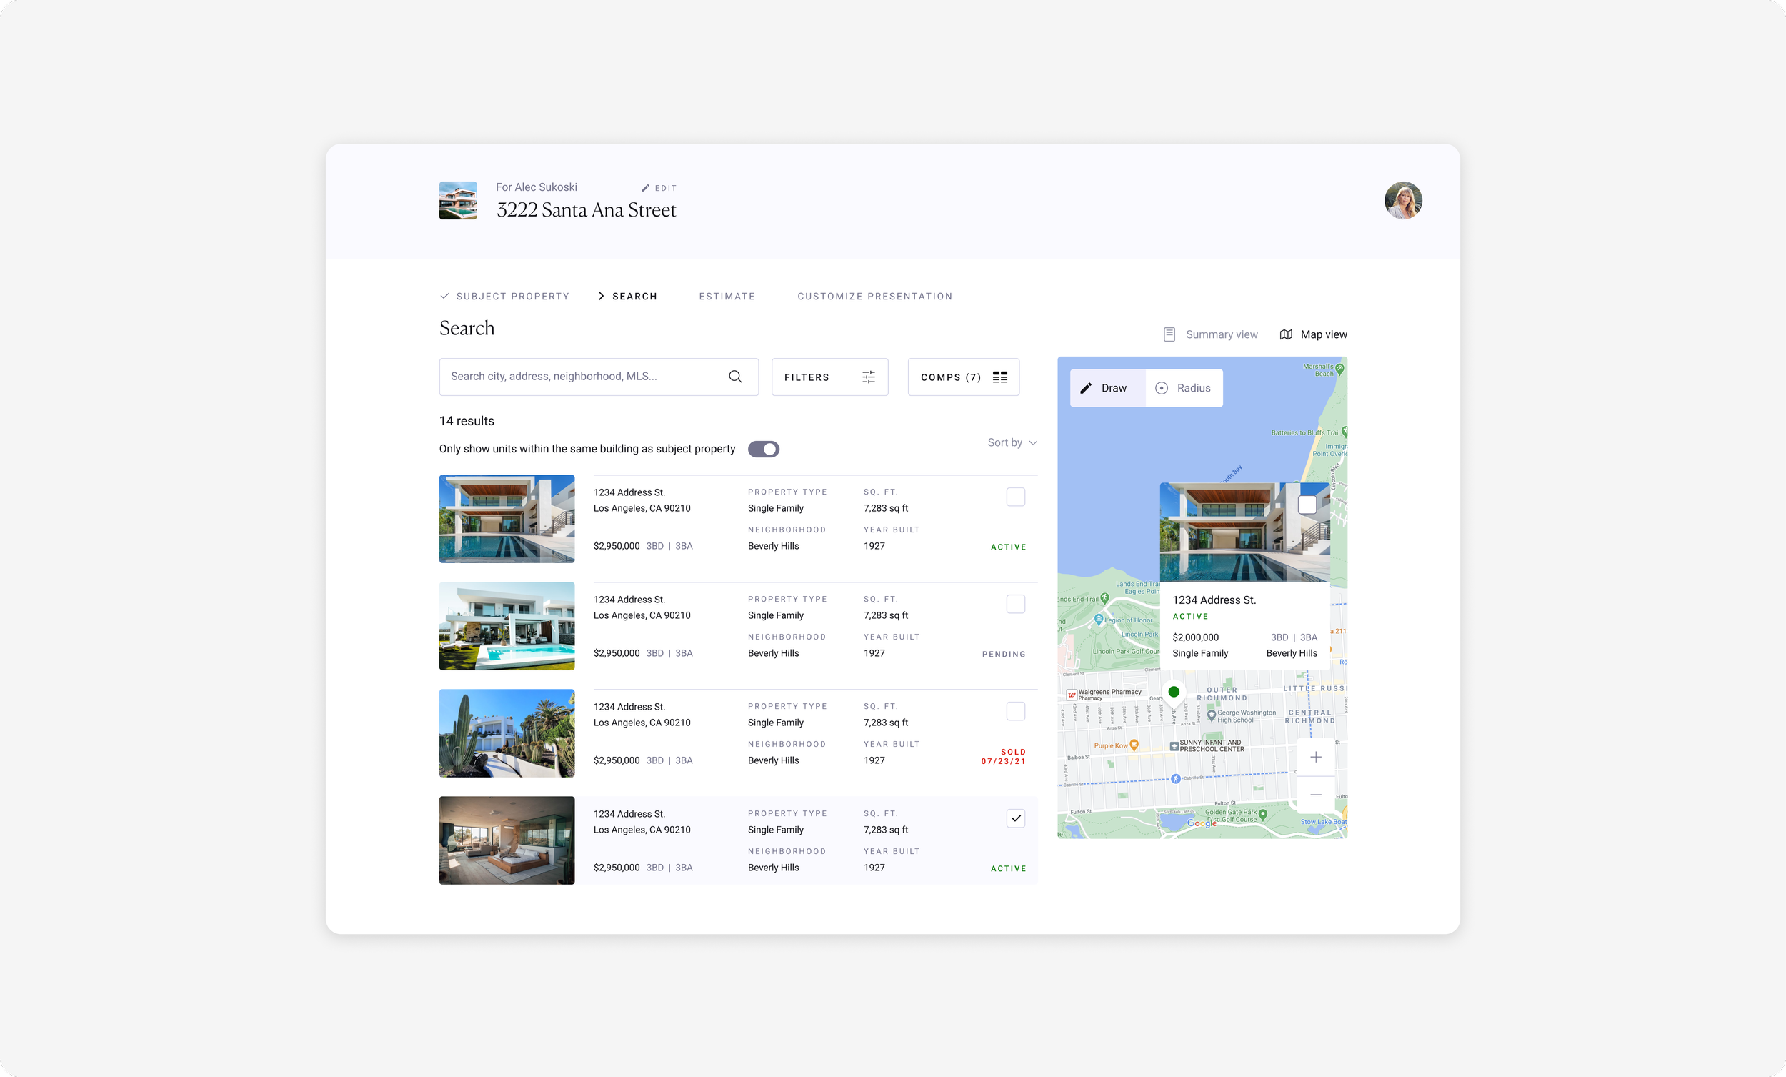Open the Filters sliders icon
This screenshot has height=1077, width=1786.
pyautogui.click(x=869, y=377)
